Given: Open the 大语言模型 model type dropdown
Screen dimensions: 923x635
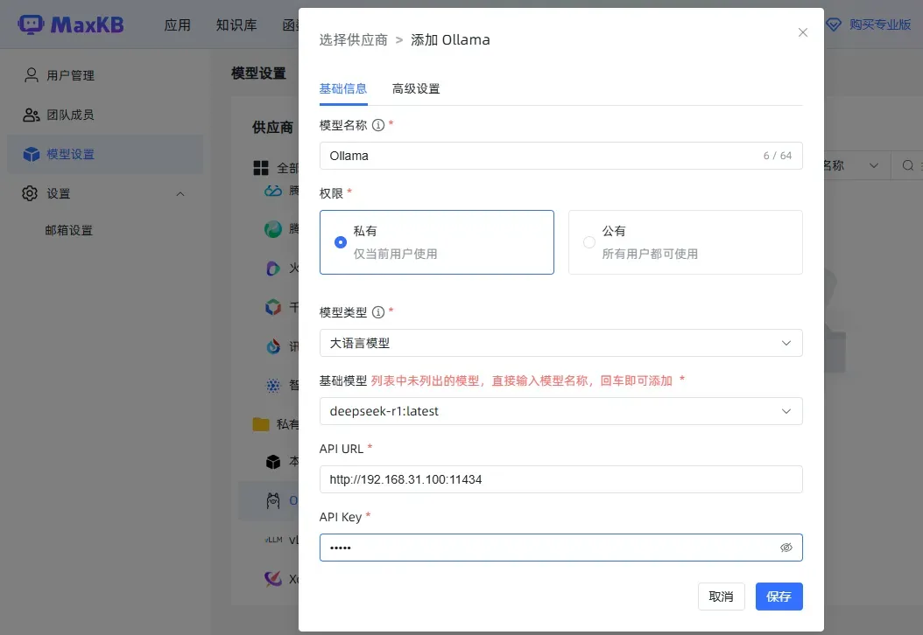Looking at the screenshot, I should click(x=560, y=343).
